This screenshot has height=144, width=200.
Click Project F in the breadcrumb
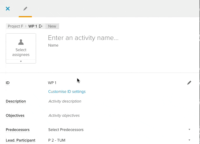point(15,26)
